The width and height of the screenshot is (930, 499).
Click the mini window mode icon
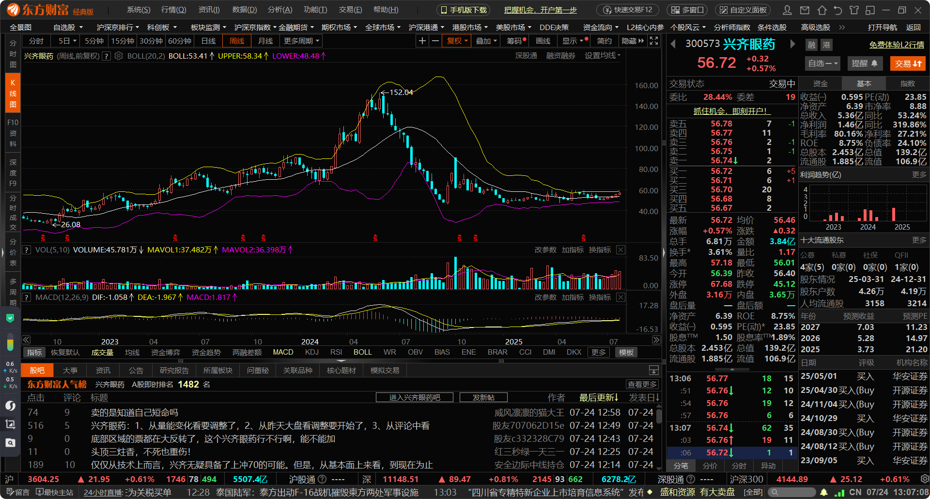870,10
